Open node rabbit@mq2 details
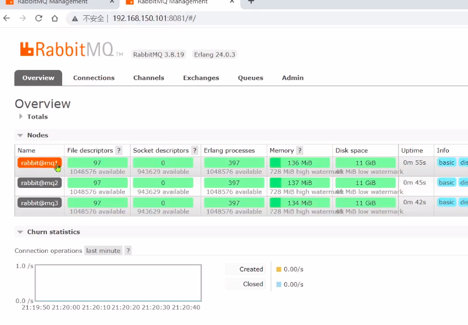468x325 pixels. point(40,183)
